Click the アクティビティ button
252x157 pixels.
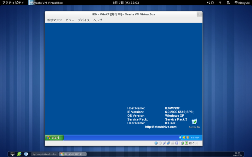pyautogui.click(x=13, y=3)
